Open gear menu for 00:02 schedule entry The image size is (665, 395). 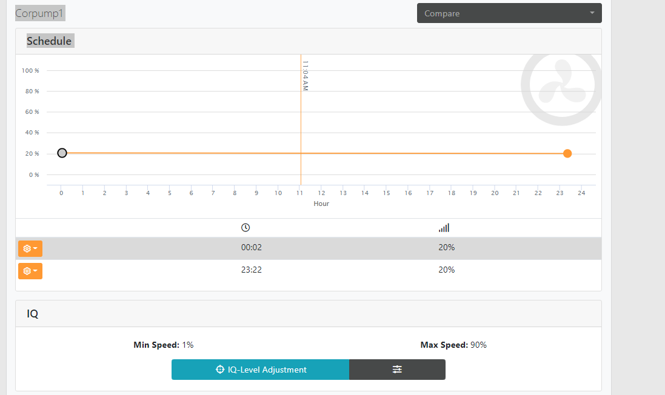point(30,248)
